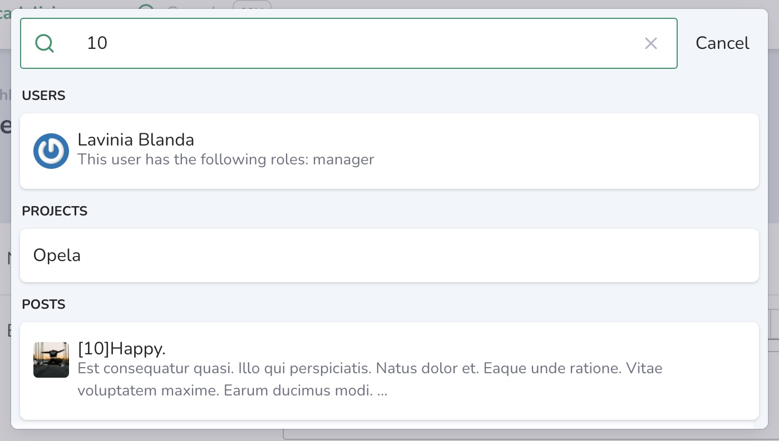Click the magnifier icon in search box
The height and width of the screenshot is (441, 779).
click(x=45, y=43)
